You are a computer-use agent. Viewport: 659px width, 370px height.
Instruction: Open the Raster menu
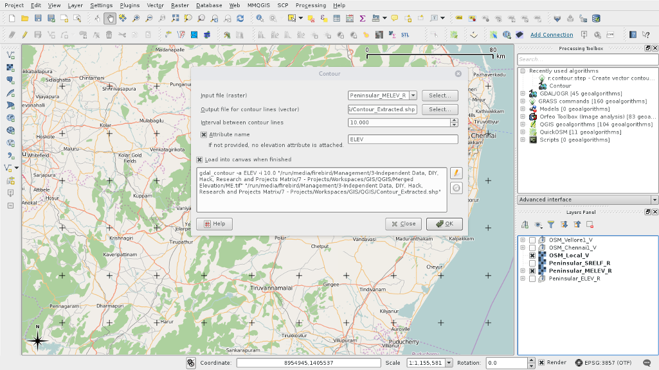179,5
